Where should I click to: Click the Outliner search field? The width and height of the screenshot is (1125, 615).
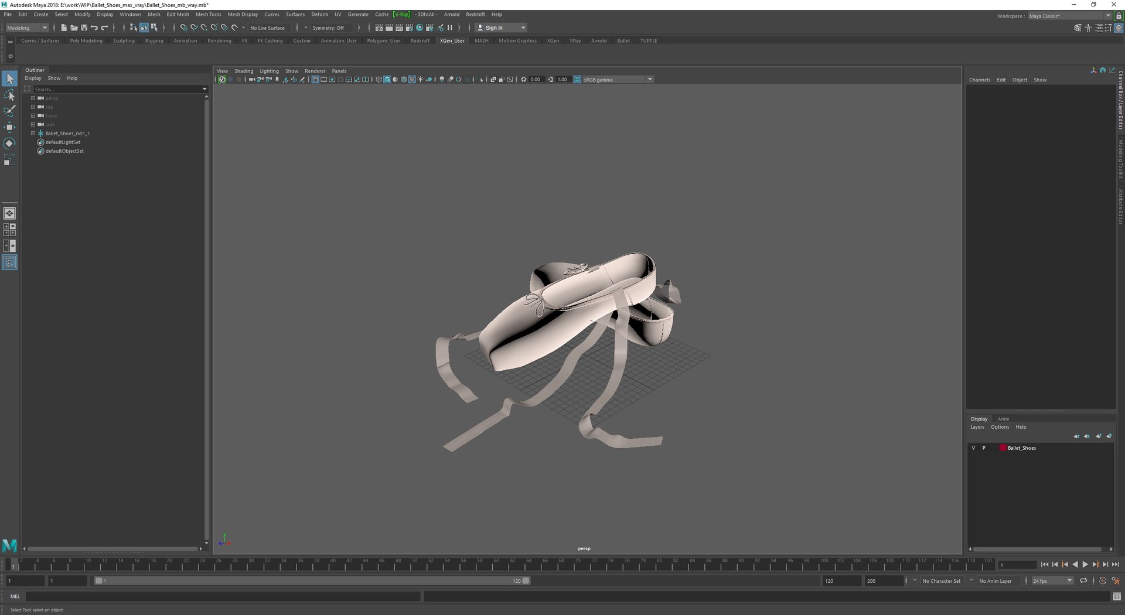[x=120, y=89]
